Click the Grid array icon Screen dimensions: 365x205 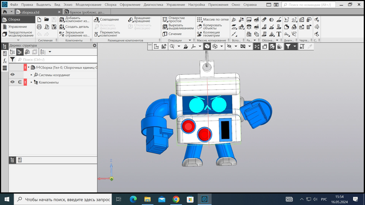199,19
